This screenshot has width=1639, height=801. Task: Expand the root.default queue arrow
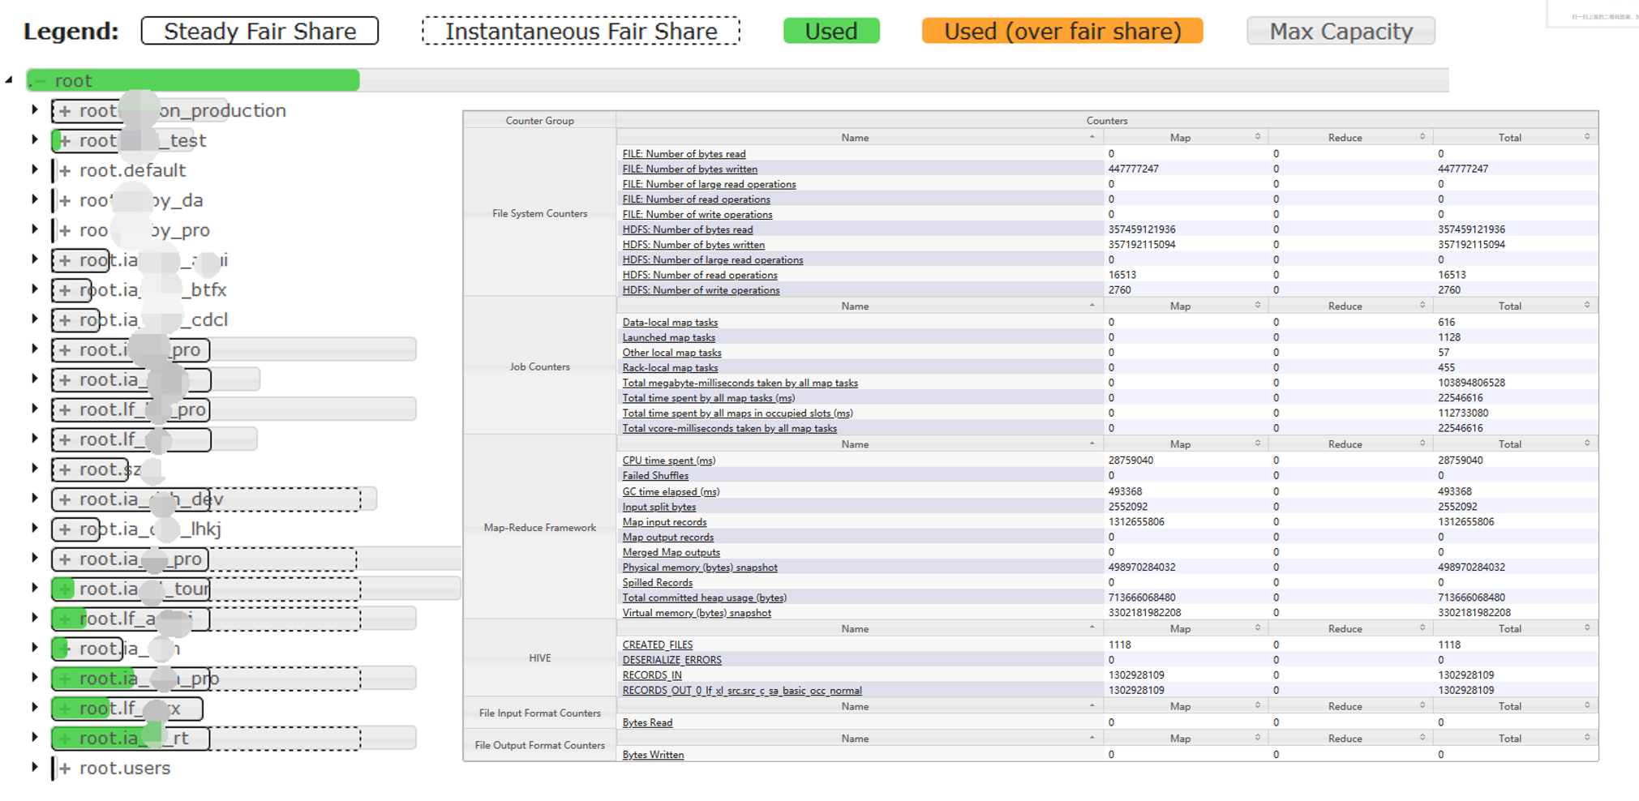[35, 169]
